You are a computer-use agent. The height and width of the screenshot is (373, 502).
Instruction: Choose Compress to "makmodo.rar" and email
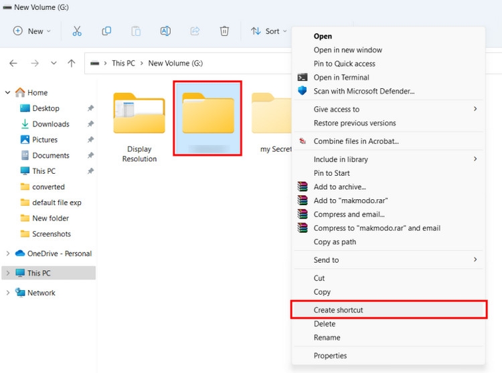pos(388,228)
